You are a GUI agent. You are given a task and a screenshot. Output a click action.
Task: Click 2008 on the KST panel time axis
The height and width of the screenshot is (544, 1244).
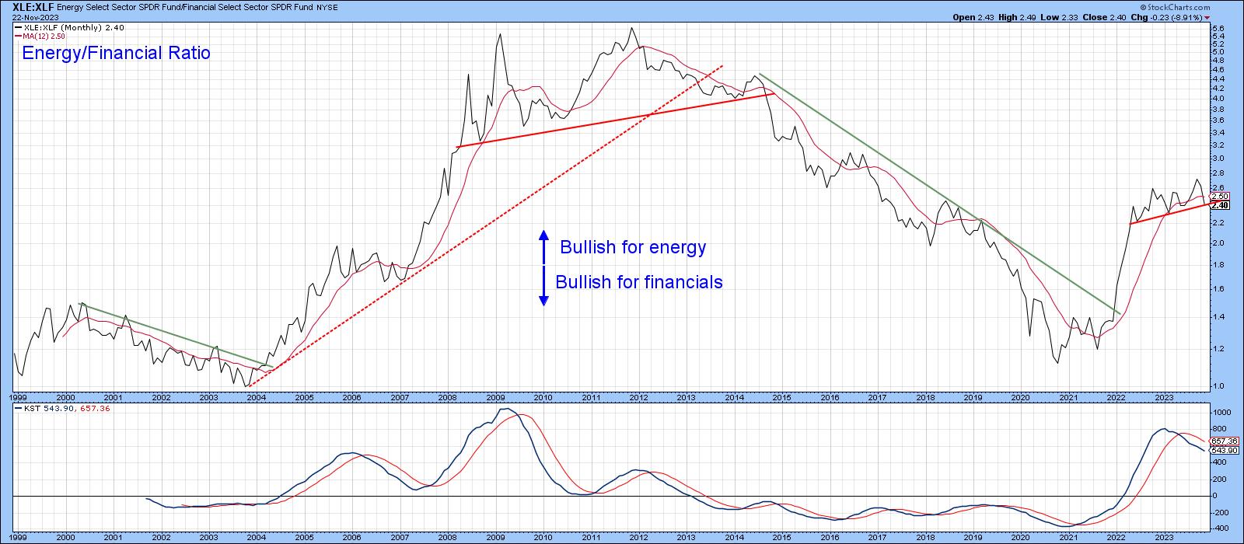coord(448,538)
